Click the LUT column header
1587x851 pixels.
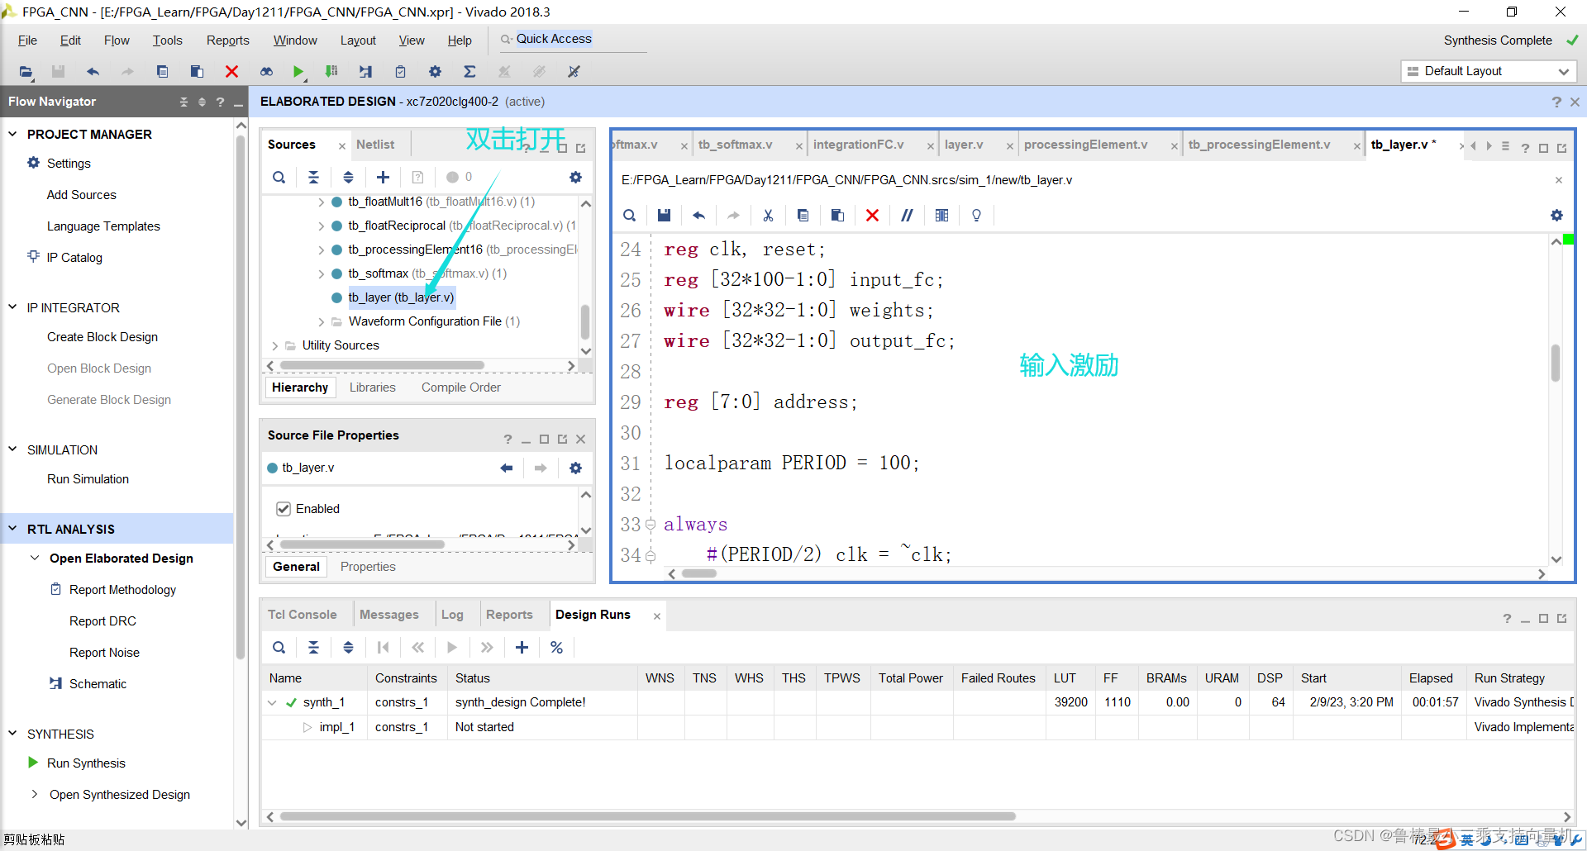click(1065, 678)
